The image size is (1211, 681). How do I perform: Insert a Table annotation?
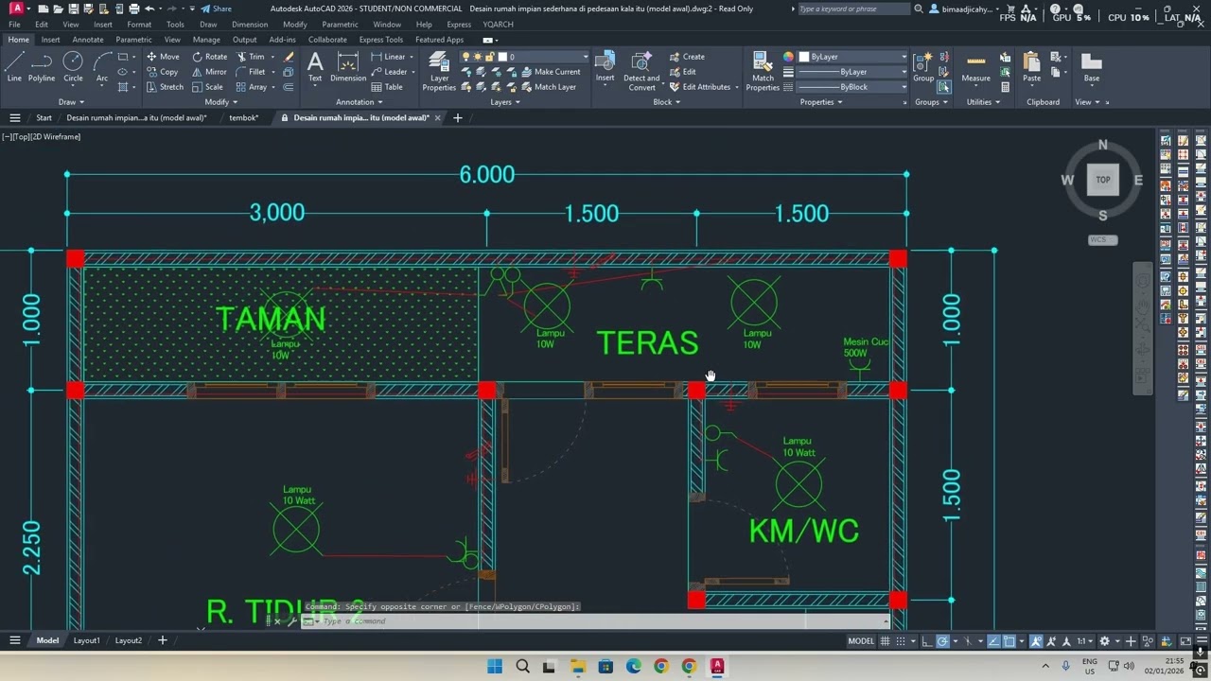click(387, 87)
